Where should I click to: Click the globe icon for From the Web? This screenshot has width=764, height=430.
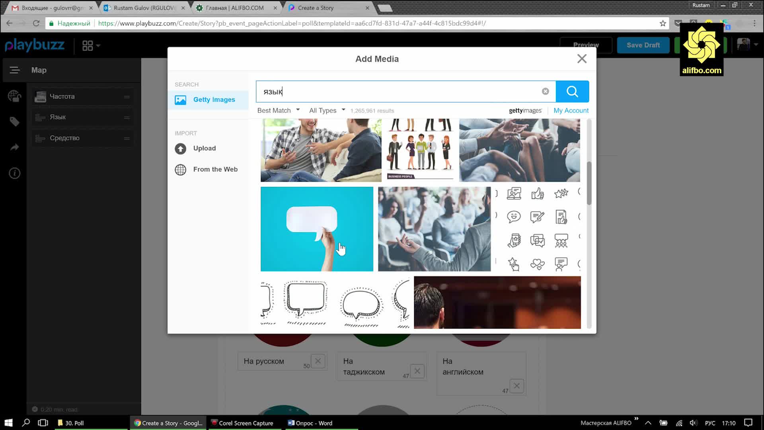(180, 170)
